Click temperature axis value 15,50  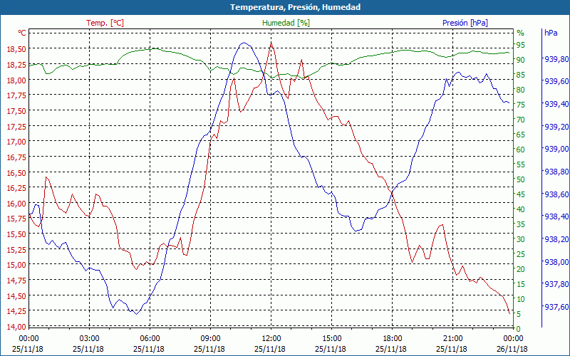(x=16, y=234)
